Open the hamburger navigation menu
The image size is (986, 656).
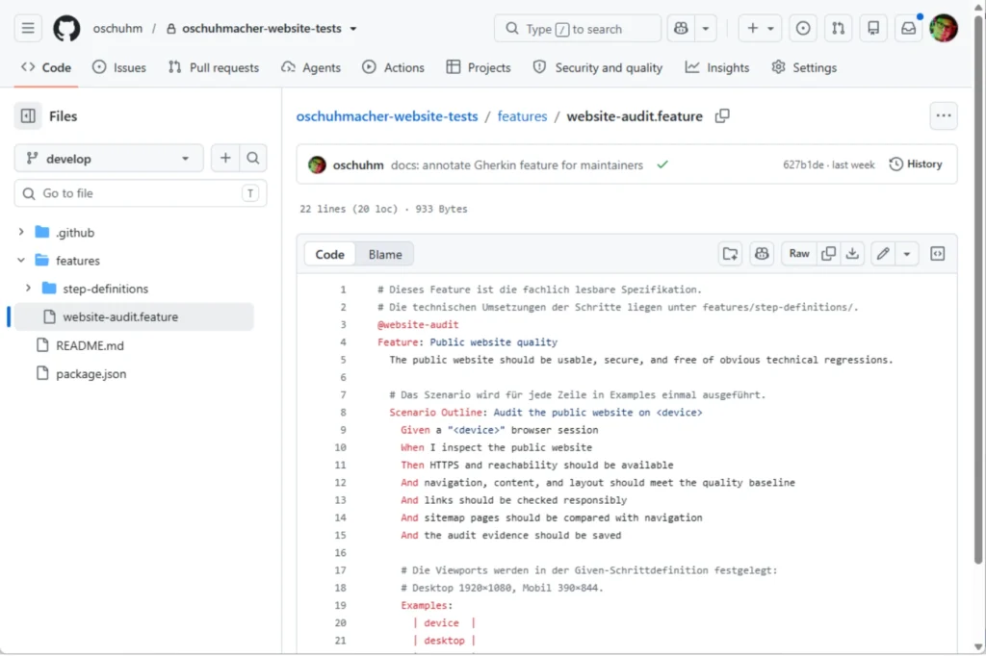pyautogui.click(x=28, y=28)
